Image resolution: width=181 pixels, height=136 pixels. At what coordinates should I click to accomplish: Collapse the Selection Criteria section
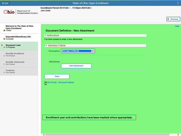click(x=47, y=45)
